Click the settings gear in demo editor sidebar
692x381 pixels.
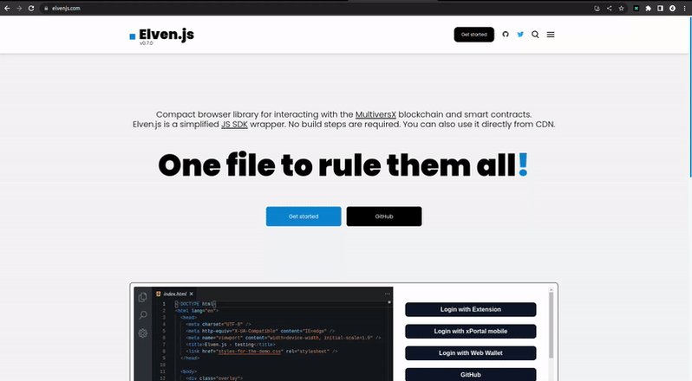(x=142, y=333)
